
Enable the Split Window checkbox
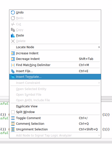point(13,112)
